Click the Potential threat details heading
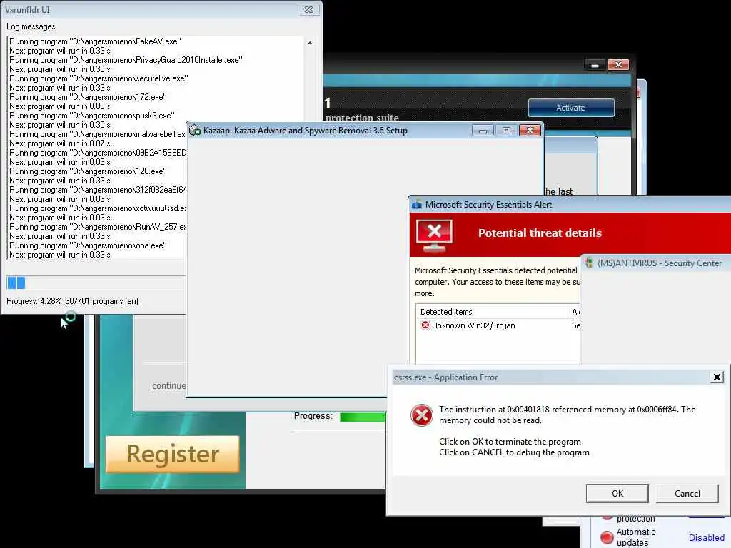The image size is (731, 548). (540, 233)
